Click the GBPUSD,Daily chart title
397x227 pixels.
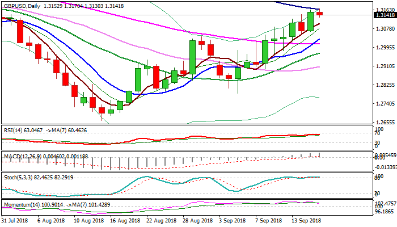pos(24,5)
